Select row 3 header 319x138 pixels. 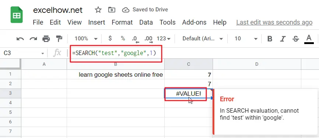pos(10,93)
